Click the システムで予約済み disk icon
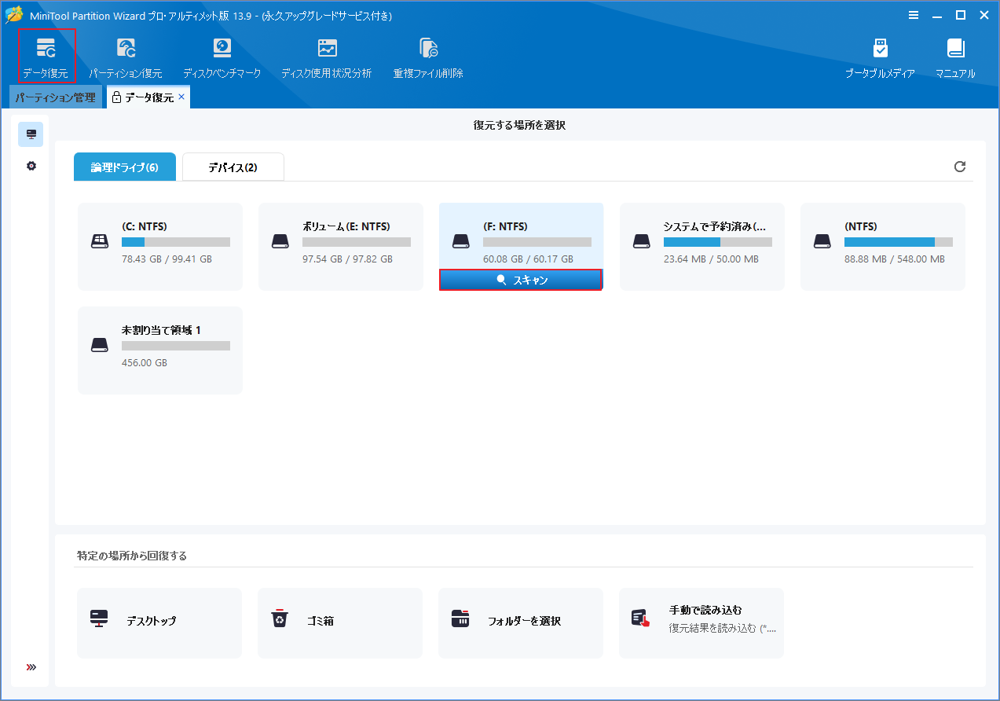The image size is (1000, 701). pyautogui.click(x=642, y=241)
